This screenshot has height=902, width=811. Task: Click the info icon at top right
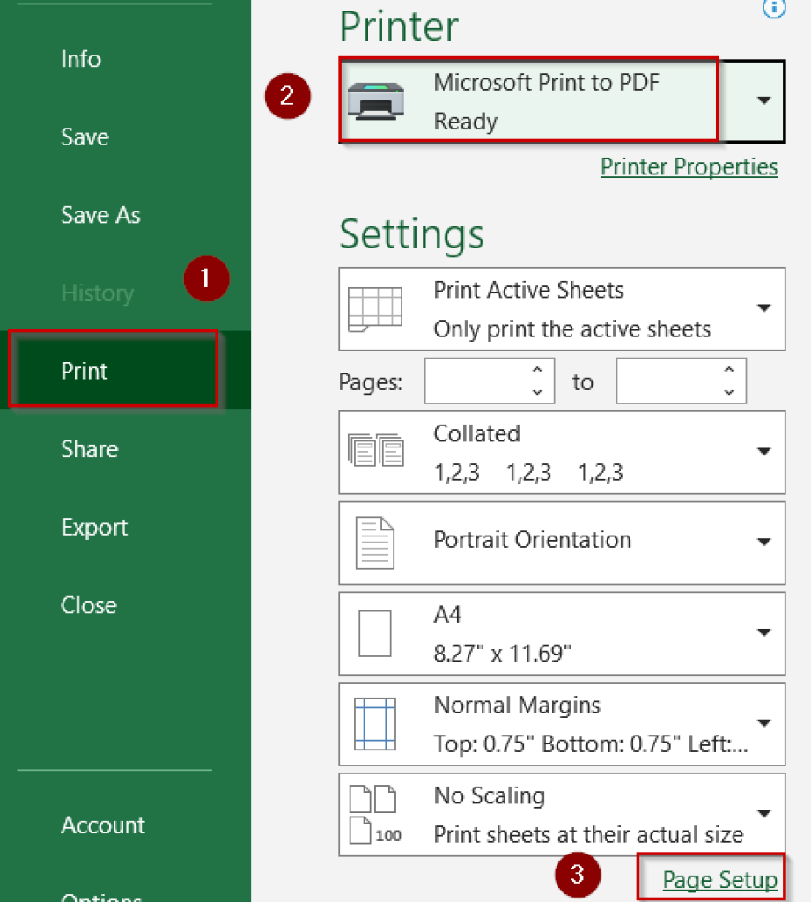pyautogui.click(x=773, y=10)
